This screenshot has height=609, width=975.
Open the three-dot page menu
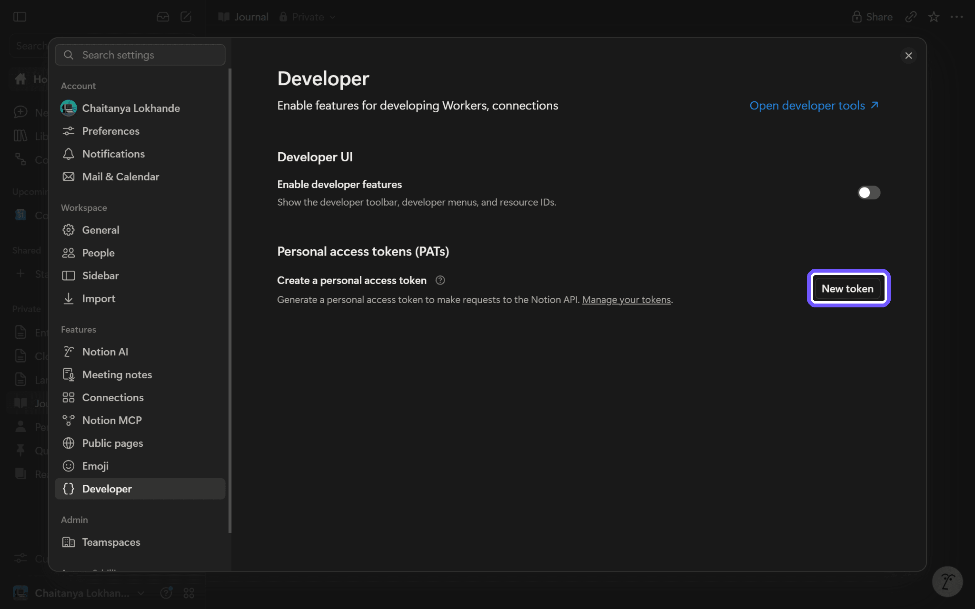coord(956,17)
